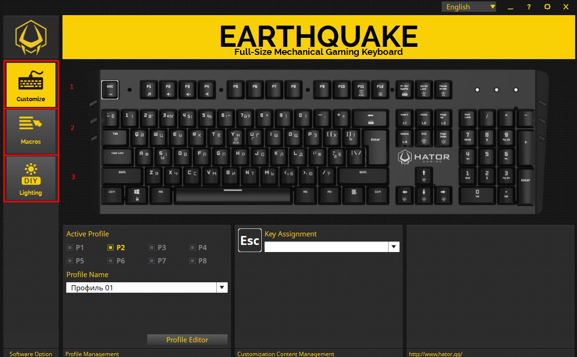Image resolution: width=577 pixels, height=357 pixels.
Task: Select the Delete L4 key
Action: tap(404, 138)
